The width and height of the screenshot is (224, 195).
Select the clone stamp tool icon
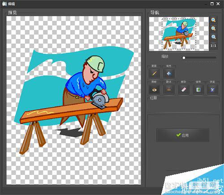(x=169, y=89)
